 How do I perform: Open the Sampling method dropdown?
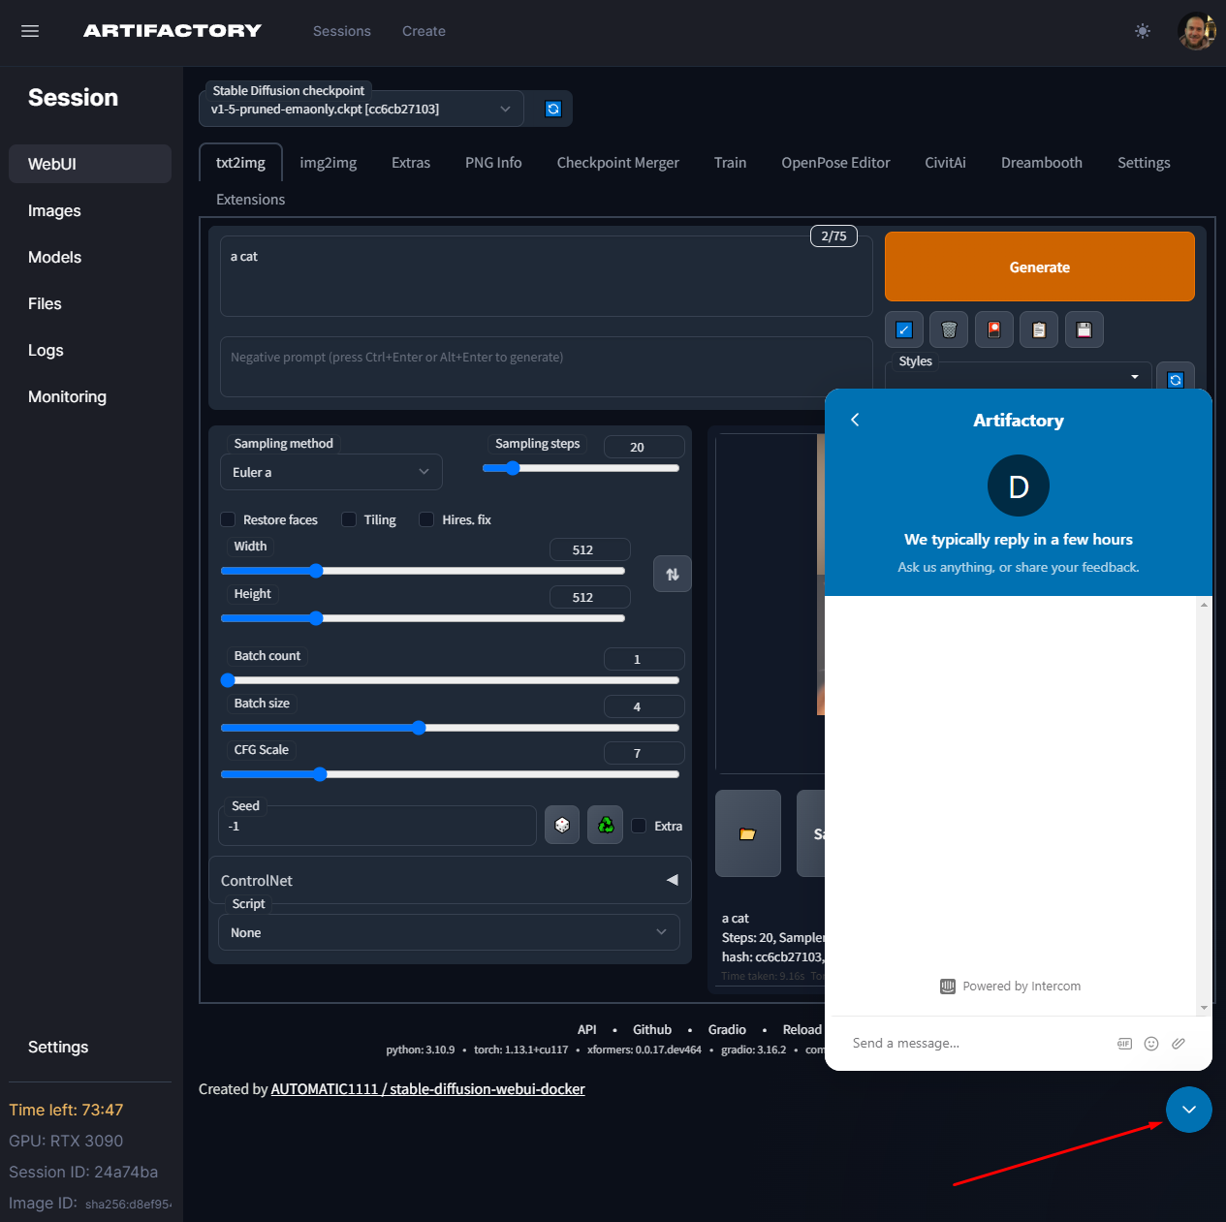tap(331, 472)
